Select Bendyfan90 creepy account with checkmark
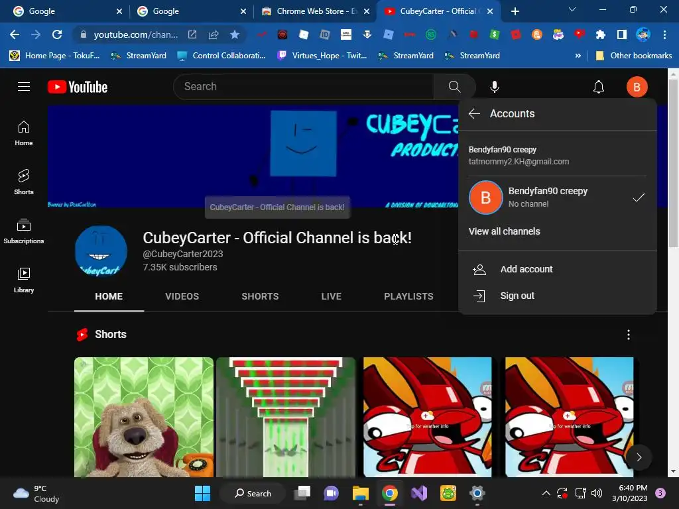 557,198
